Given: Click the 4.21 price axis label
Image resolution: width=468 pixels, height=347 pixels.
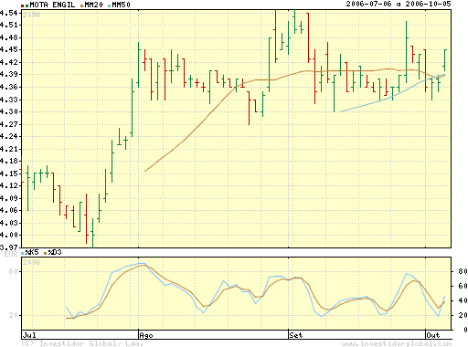Looking at the screenshot, I should (x=8, y=149).
